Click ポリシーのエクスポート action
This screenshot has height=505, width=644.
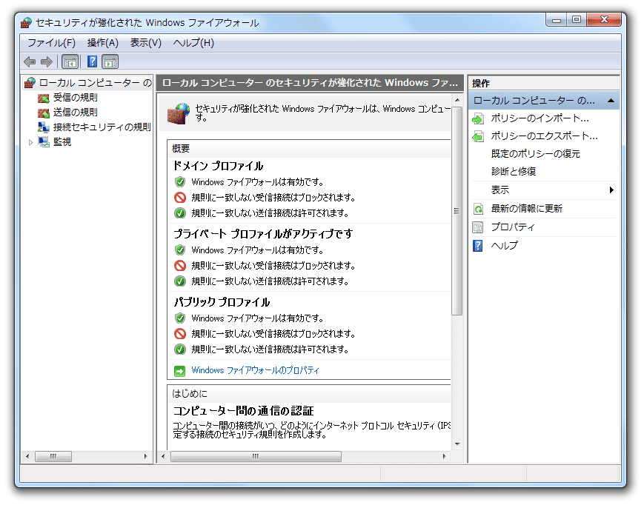544,136
